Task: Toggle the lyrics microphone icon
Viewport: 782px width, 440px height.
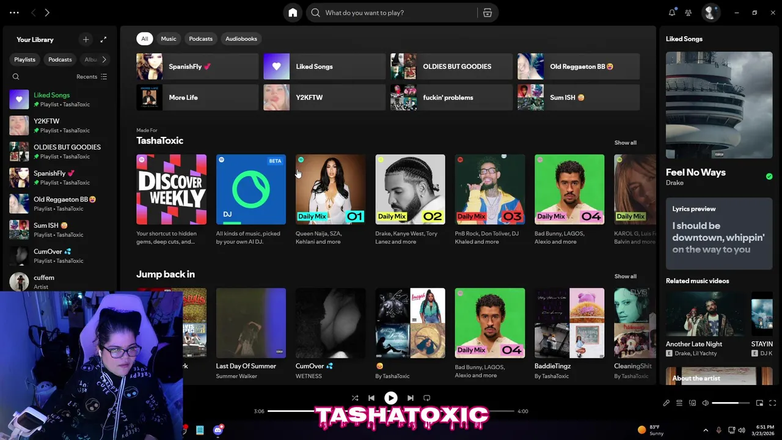Action: (x=667, y=403)
